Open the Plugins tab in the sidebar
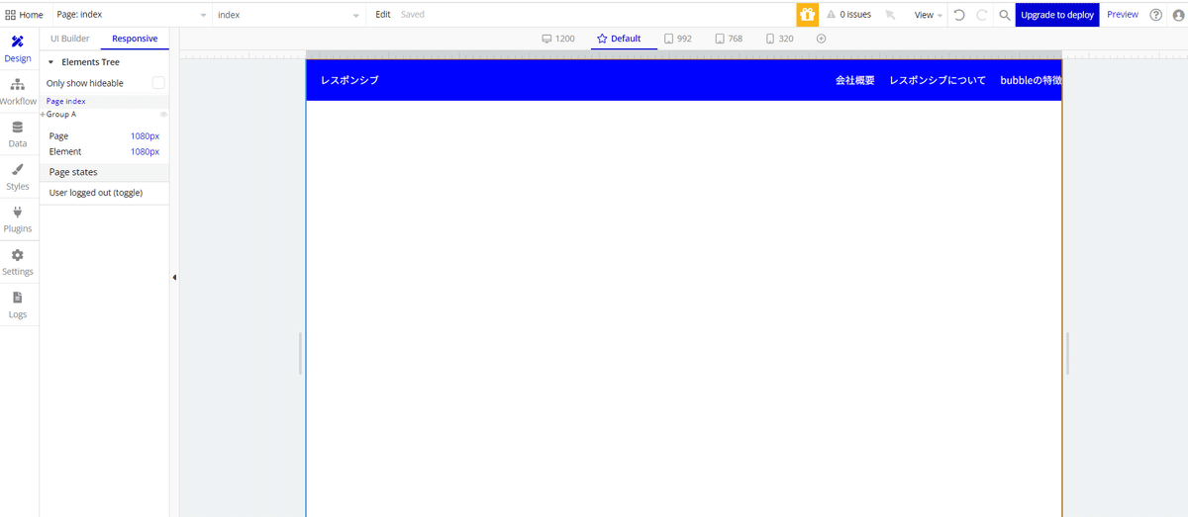The height and width of the screenshot is (517, 1188). pyautogui.click(x=18, y=218)
